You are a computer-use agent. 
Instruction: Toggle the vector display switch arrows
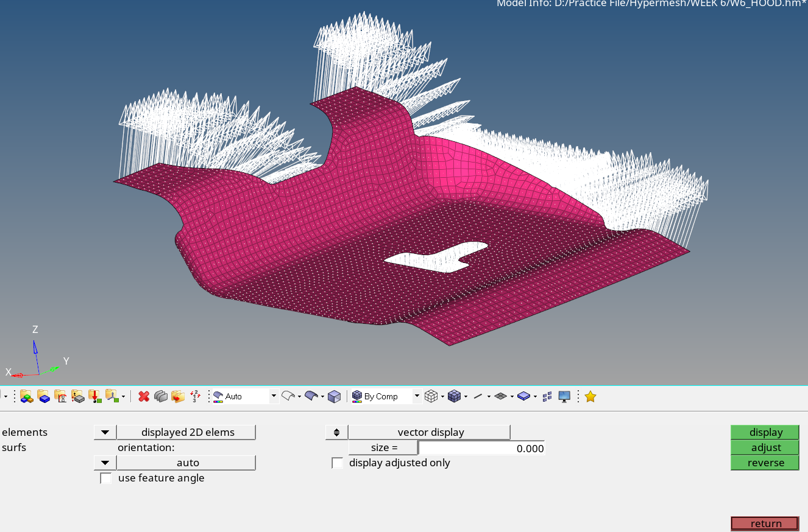point(336,432)
